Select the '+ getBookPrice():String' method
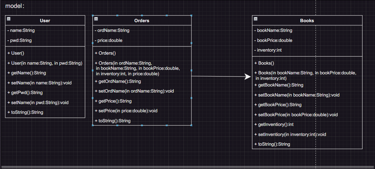375x169 pixels. pyautogui.click(x=278, y=105)
